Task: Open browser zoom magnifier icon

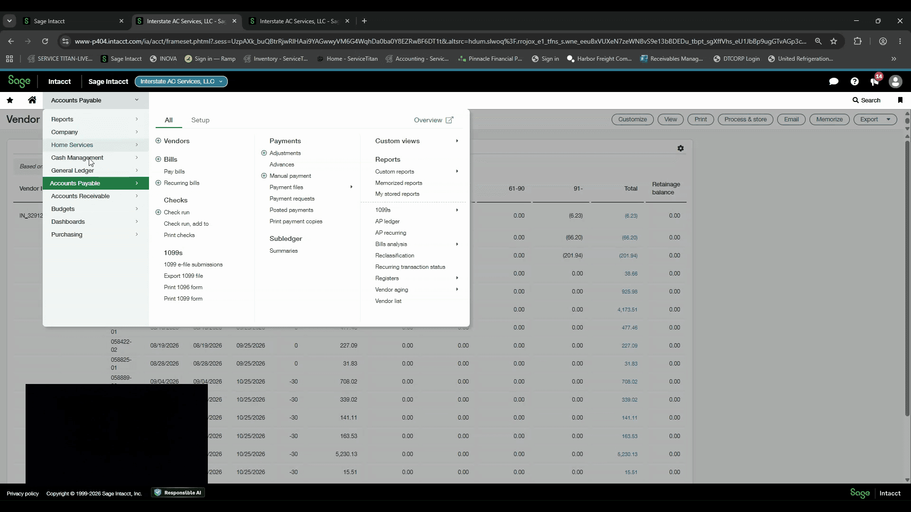Action: pos(818,41)
